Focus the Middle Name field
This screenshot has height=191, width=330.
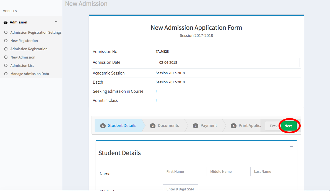[224, 171]
